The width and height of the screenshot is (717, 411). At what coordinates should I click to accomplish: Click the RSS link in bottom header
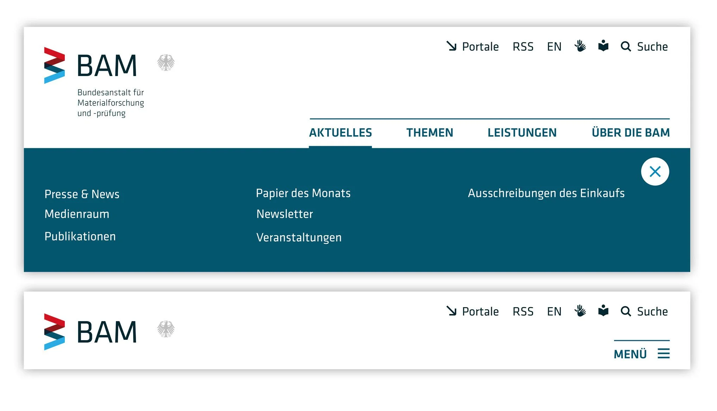(523, 311)
